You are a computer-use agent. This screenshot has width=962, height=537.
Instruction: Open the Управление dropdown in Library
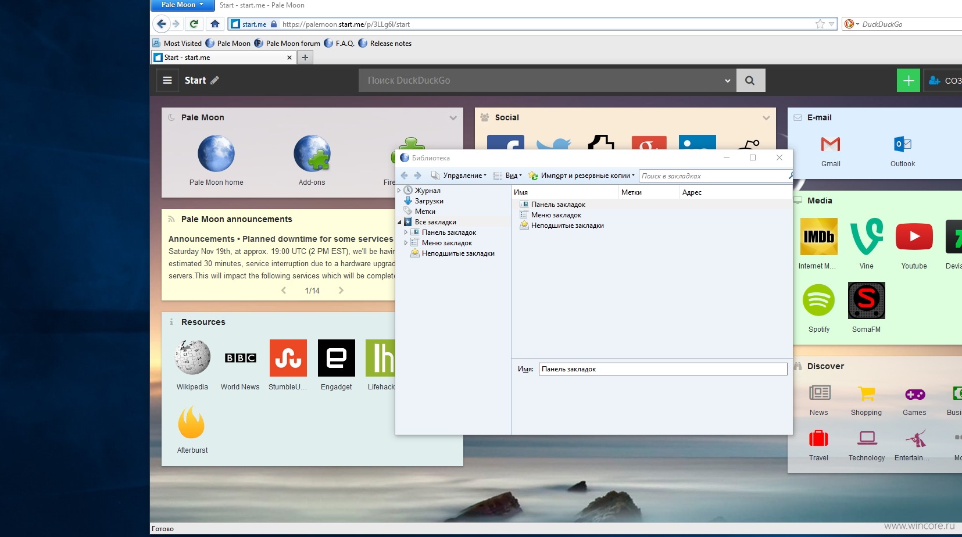(459, 176)
